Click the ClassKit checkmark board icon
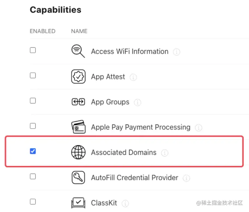Screen dimensions: 249x212 78,202
